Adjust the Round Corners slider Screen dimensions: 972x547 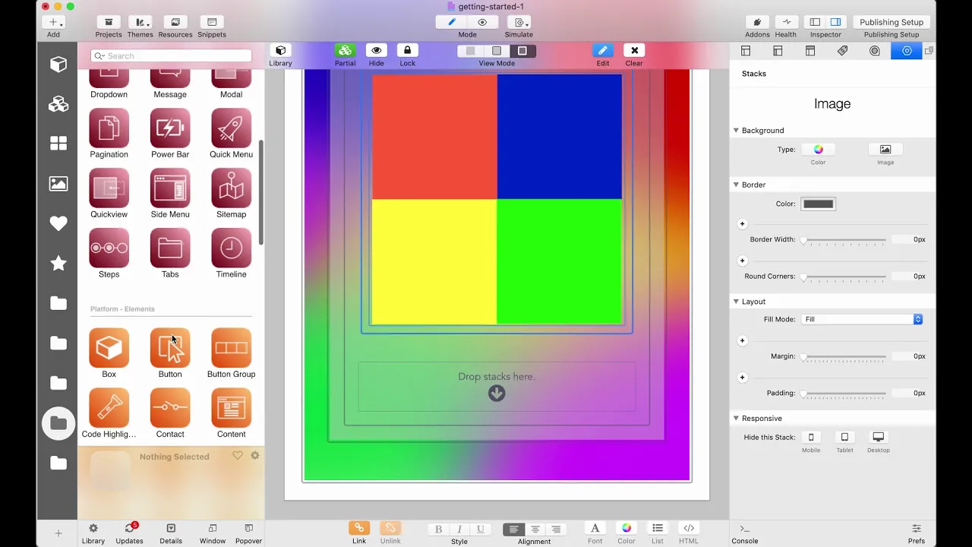click(x=844, y=277)
